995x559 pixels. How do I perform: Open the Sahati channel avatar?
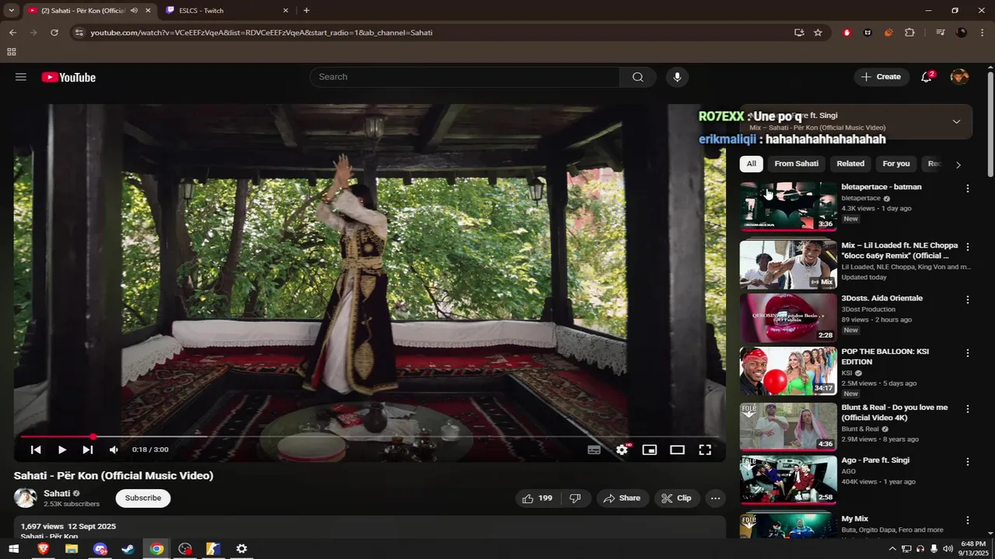point(26,498)
